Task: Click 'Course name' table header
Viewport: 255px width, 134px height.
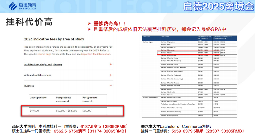Action: pos(165,37)
